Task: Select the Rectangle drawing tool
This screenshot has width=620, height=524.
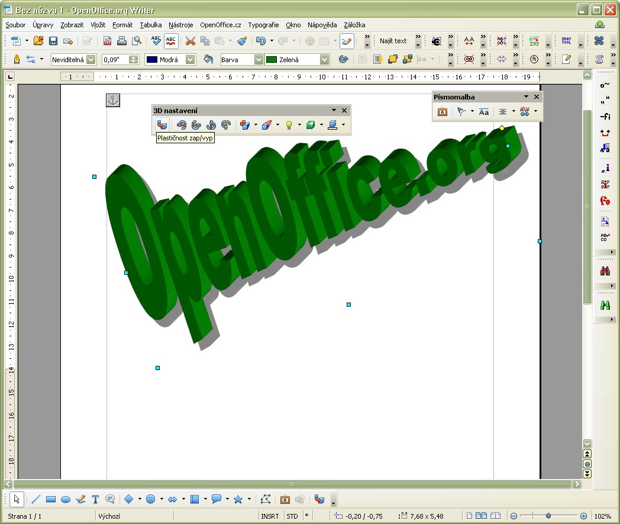Action: [x=51, y=499]
